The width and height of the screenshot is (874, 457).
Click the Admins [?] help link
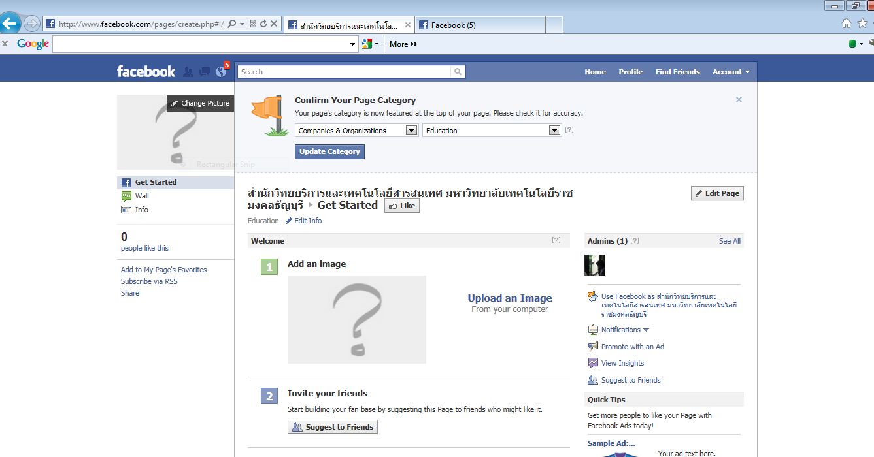click(635, 241)
